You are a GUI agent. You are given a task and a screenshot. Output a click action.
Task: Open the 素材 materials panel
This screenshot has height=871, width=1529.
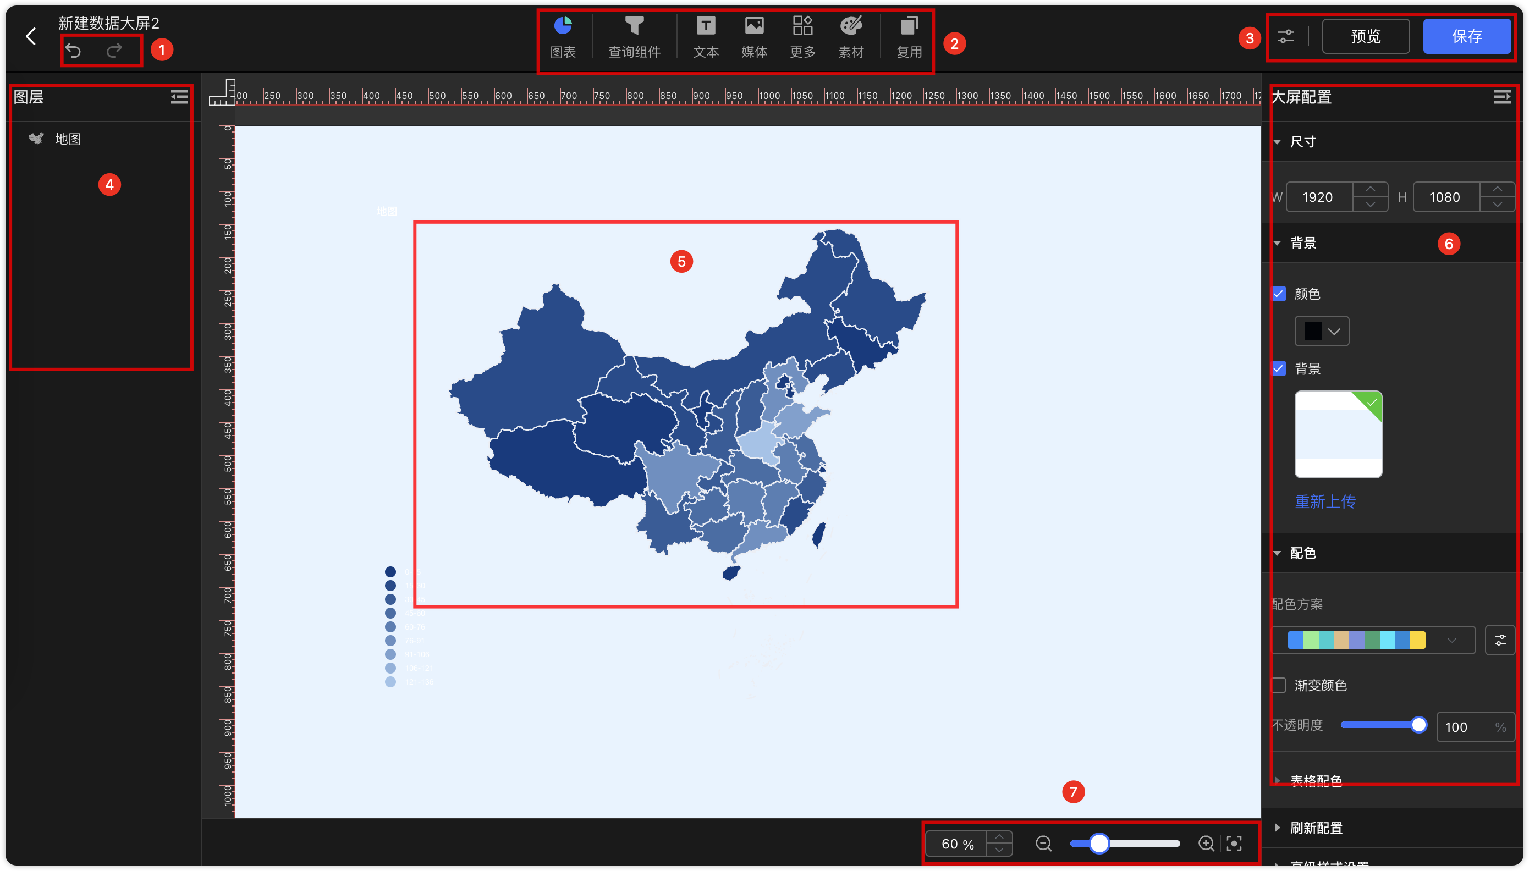pyautogui.click(x=851, y=37)
